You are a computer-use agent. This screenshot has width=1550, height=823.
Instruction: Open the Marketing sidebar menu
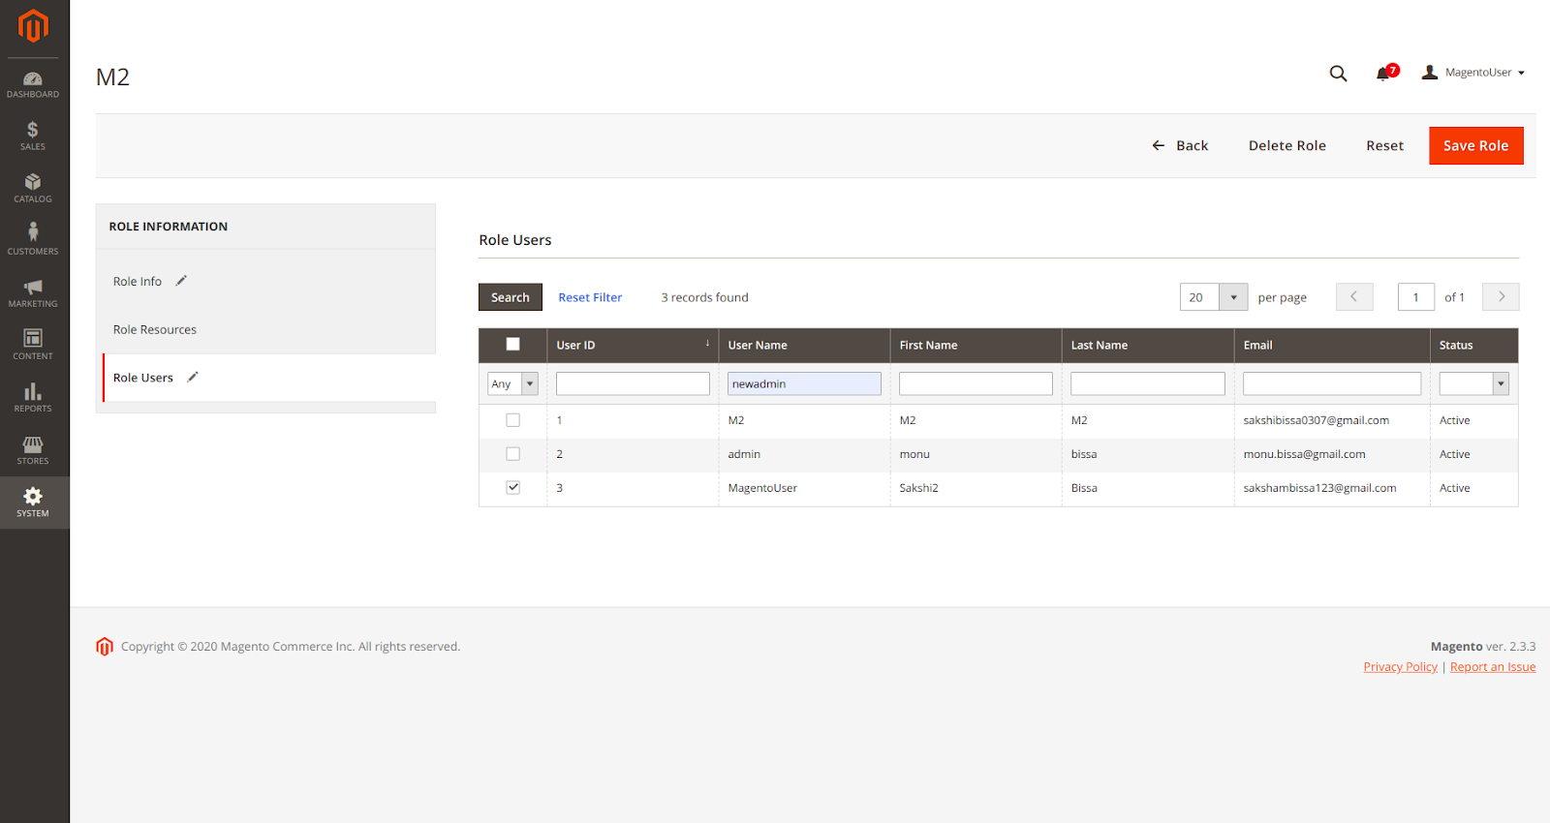click(x=33, y=293)
